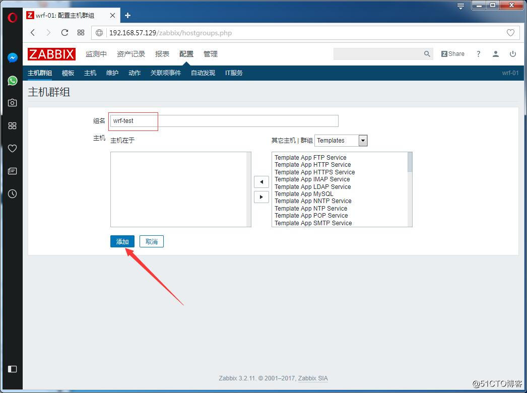Click the 添加 button

[122, 241]
